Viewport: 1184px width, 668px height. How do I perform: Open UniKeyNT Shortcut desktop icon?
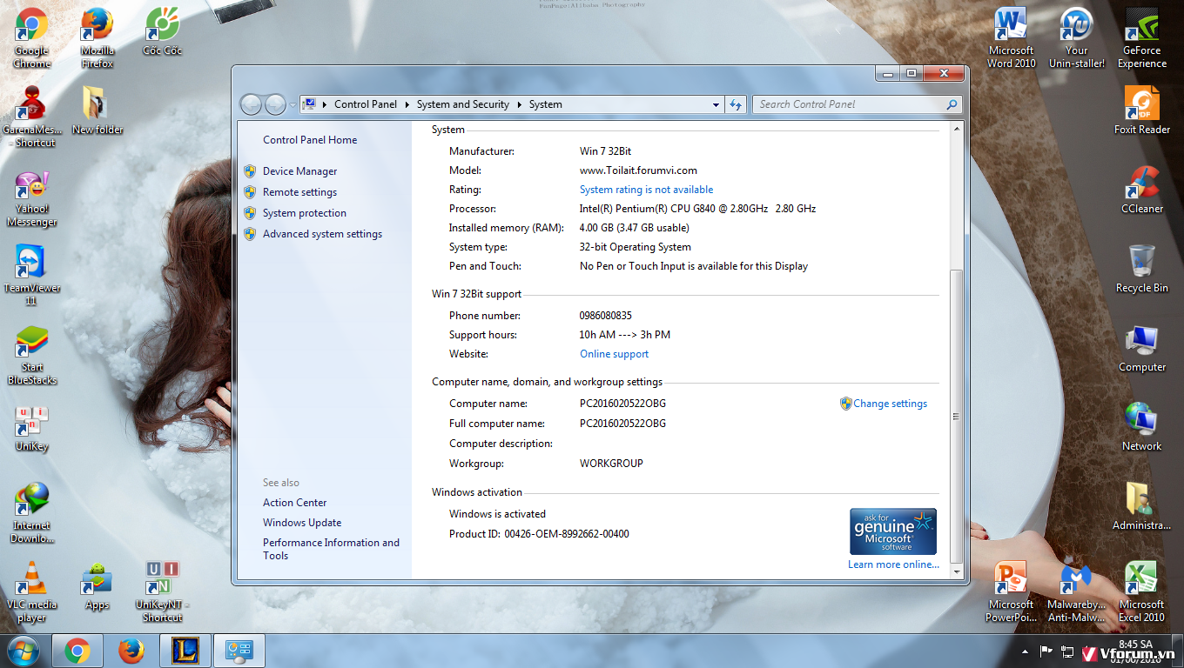click(x=163, y=592)
